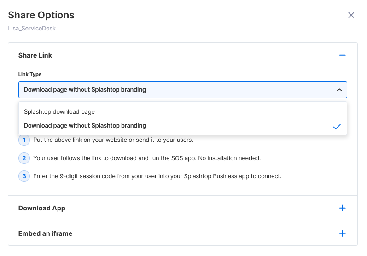This screenshot has width=367, height=256.
Task: Click the 'Link Type' label
Action: [30, 74]
